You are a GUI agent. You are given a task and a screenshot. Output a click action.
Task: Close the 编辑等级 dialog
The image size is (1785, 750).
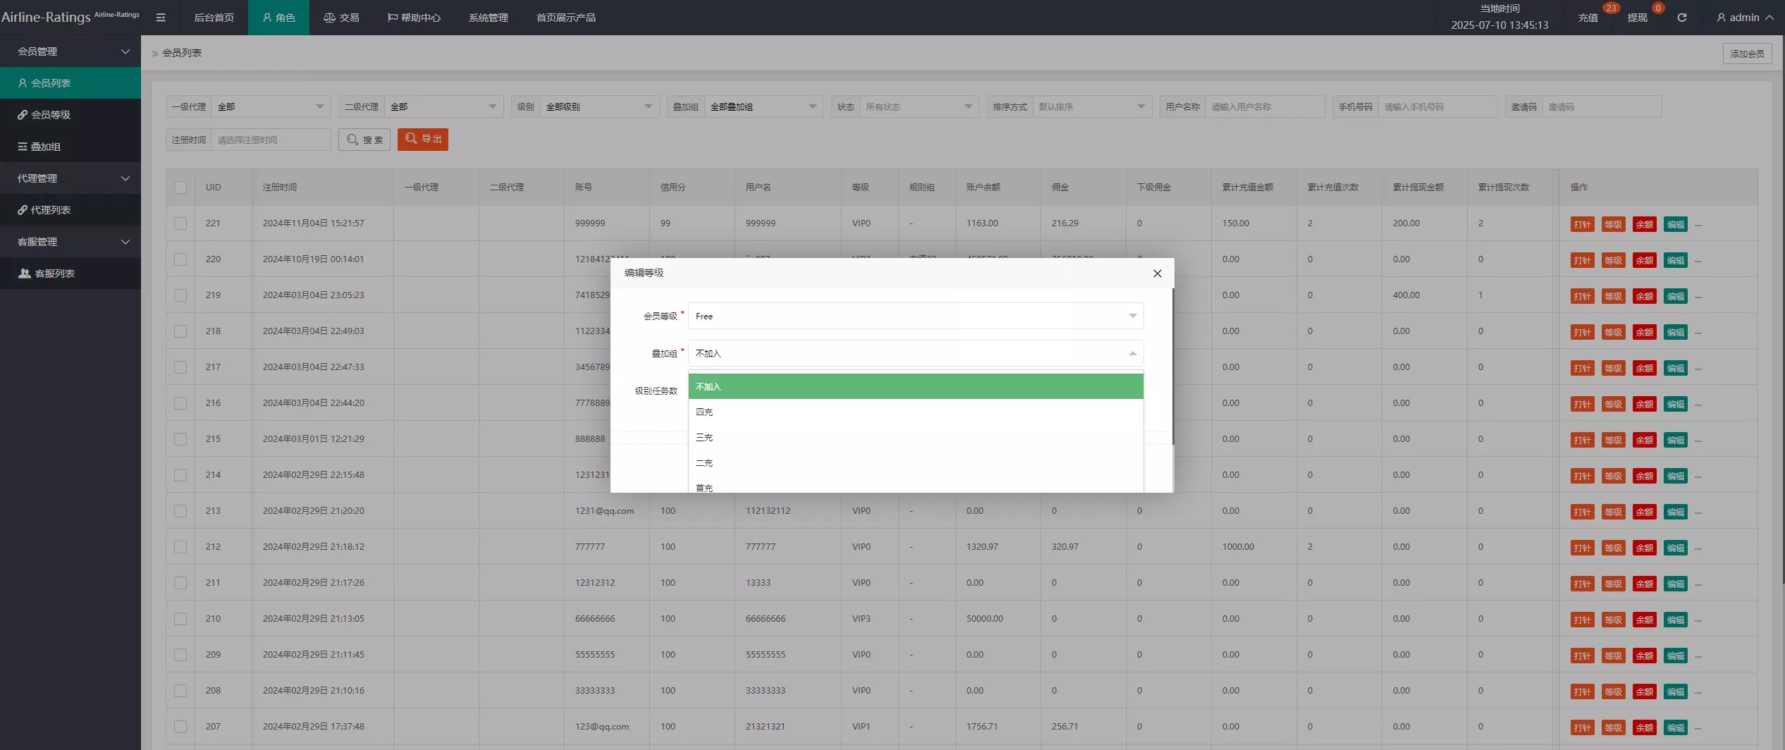click(1157, 273)
